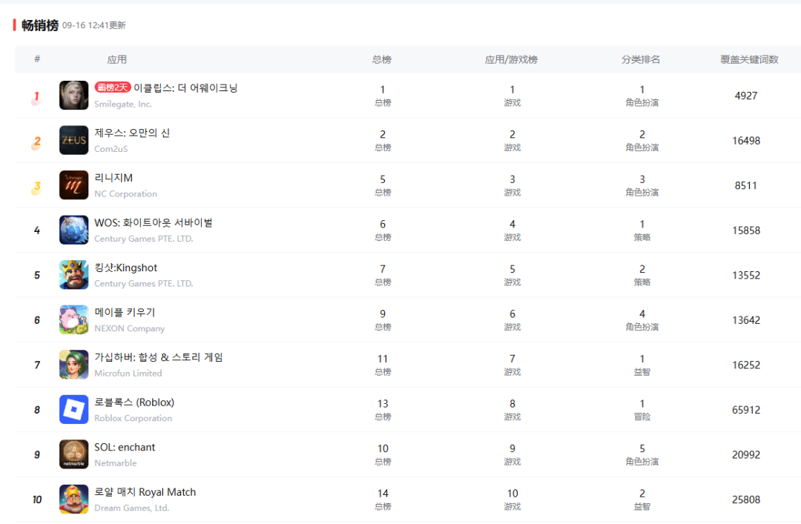This screenshot has width=801, height=524.
Task: Click keyword count 13642
Action: click(746, 321)
